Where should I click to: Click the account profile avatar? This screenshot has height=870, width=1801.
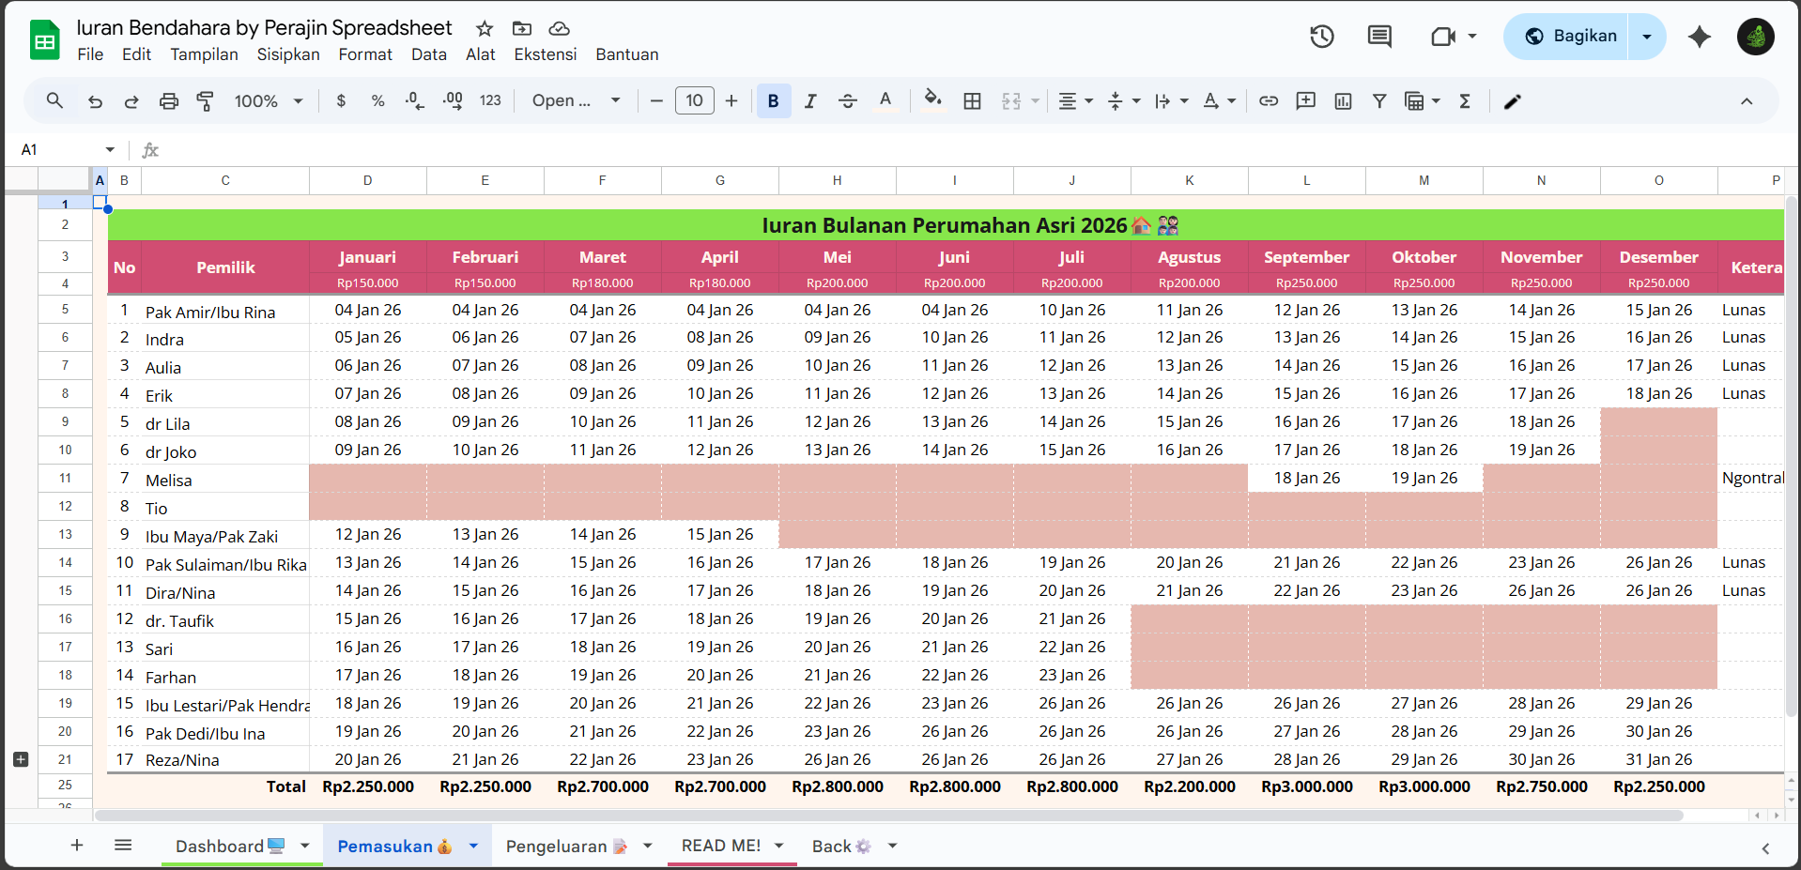[1756, 37]
